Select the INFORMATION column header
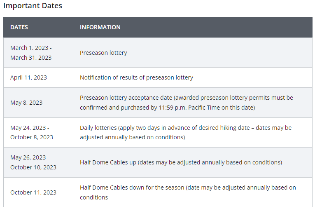Image resolution: width=315 pixels, height=211 pixels. [x=100, y=27]
